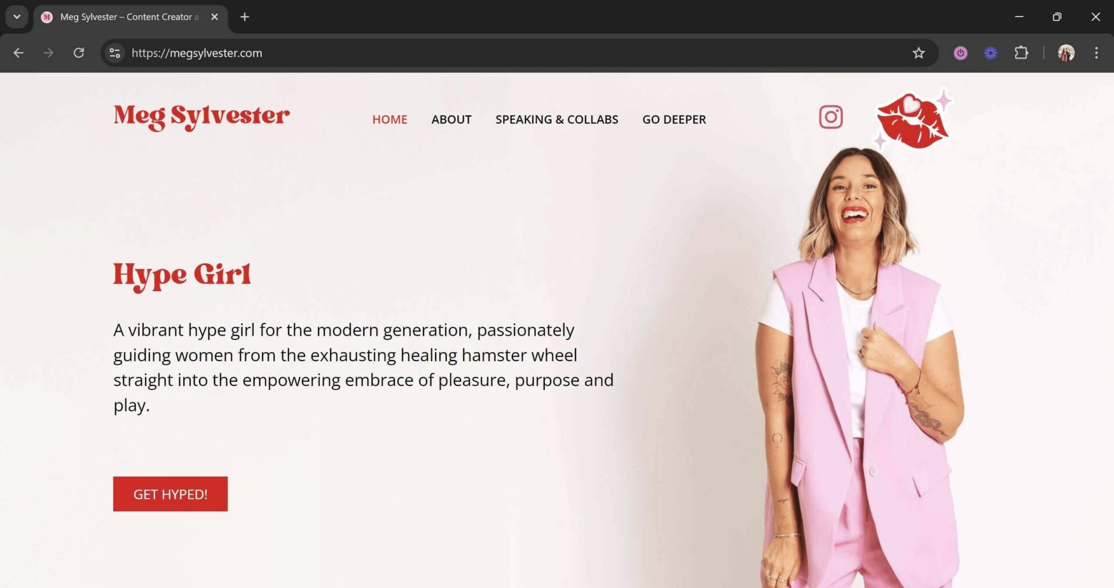1114x588 pixels.
Task: Click the Meg Sylvester logo
Action: (x=201, y=117)
